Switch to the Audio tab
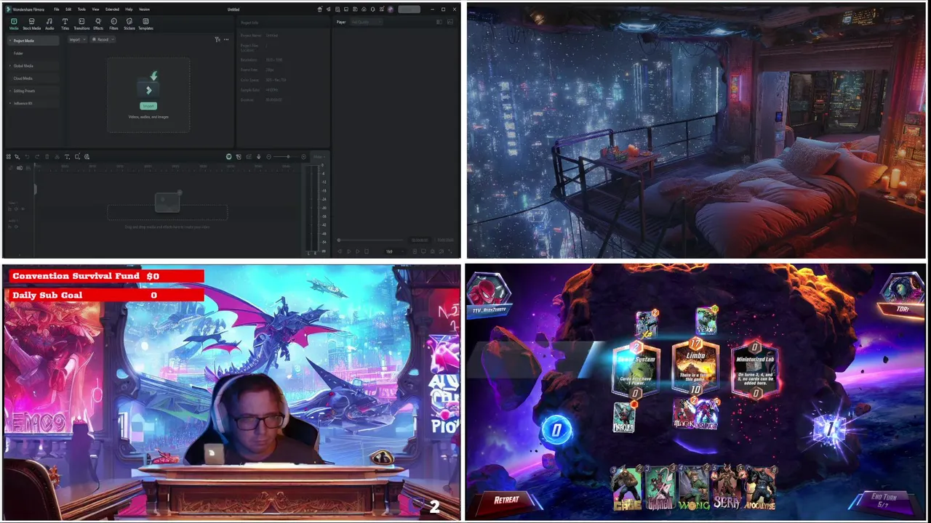931x523 pixels. point(49,24)
